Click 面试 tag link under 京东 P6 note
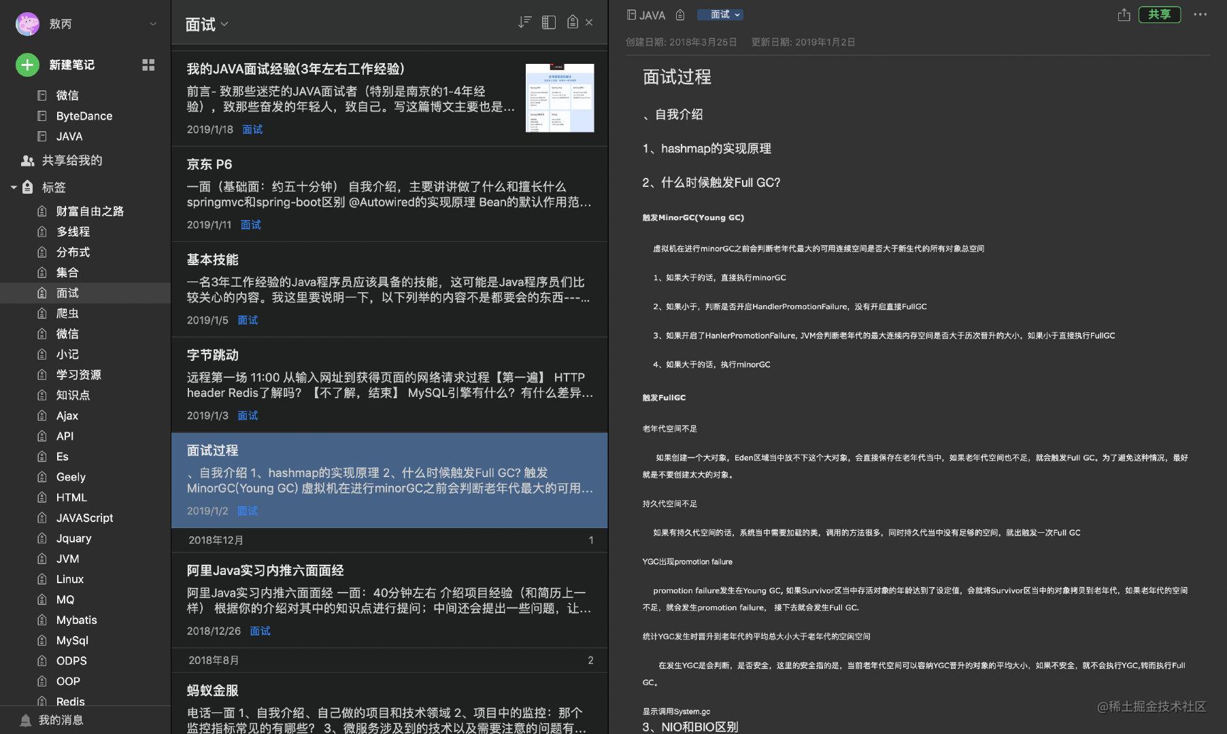Screen dimensions: 1227x734 251,224
